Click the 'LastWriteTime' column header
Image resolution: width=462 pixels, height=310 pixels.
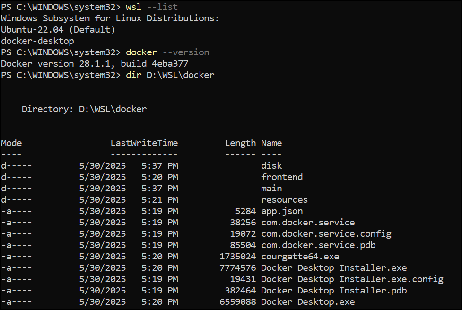pyautogui.click(x=144, y=143)
